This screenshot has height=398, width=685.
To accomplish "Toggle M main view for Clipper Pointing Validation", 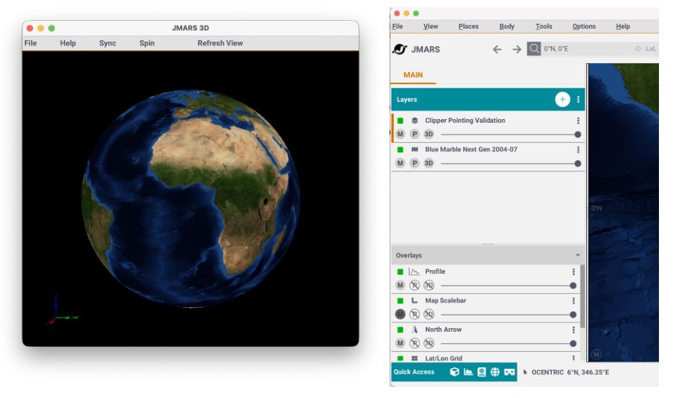I will pos(400,134).
